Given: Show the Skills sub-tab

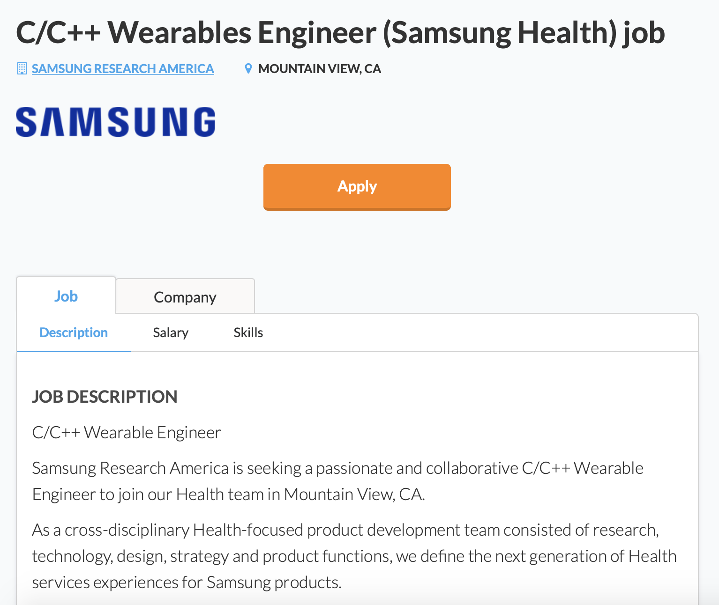Looking at the screenshot, I should [248, 332].
